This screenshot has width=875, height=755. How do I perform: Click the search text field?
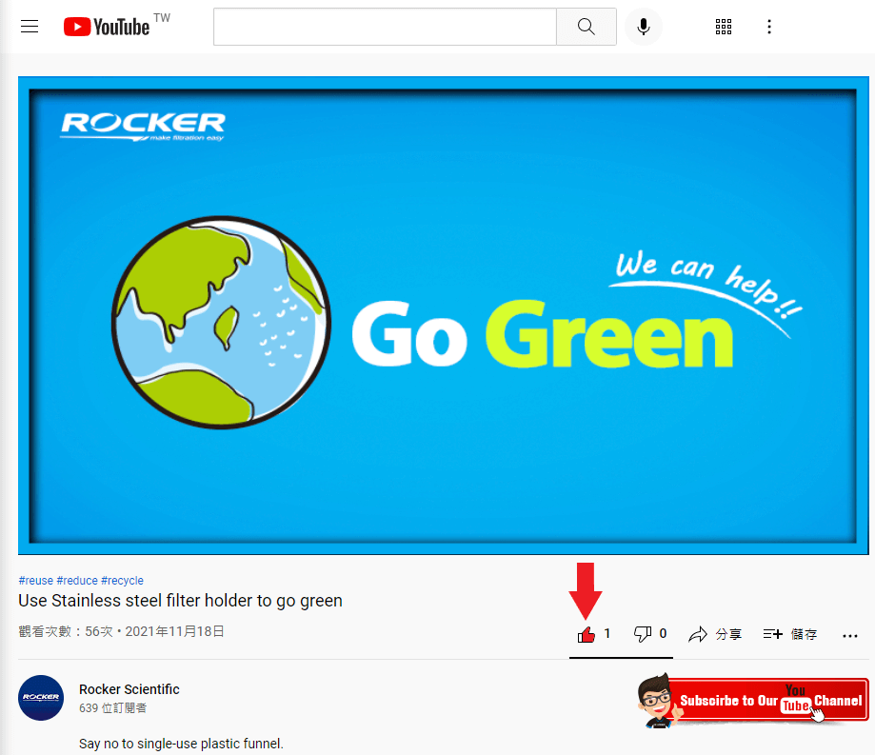(x=385, y=27)
